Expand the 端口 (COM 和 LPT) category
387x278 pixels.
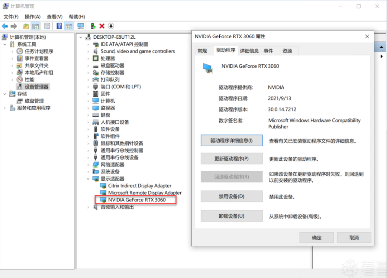point(88,87)
